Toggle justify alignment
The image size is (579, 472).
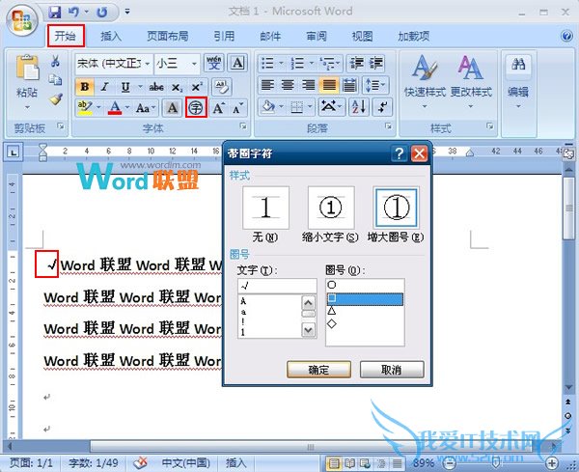click(x=329, y=85)
